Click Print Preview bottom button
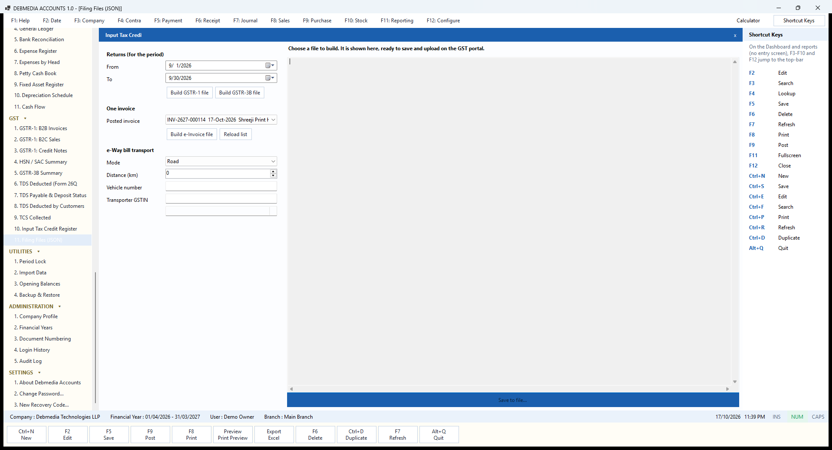 pyautogui.click(x=232, y=435)
